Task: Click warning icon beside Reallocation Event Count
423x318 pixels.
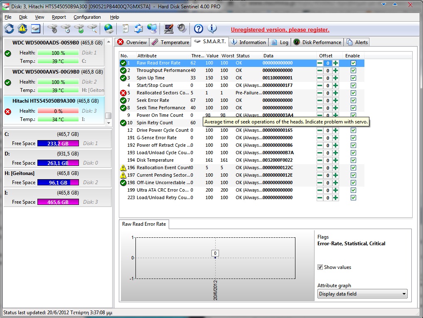Action: click(123, 168)
